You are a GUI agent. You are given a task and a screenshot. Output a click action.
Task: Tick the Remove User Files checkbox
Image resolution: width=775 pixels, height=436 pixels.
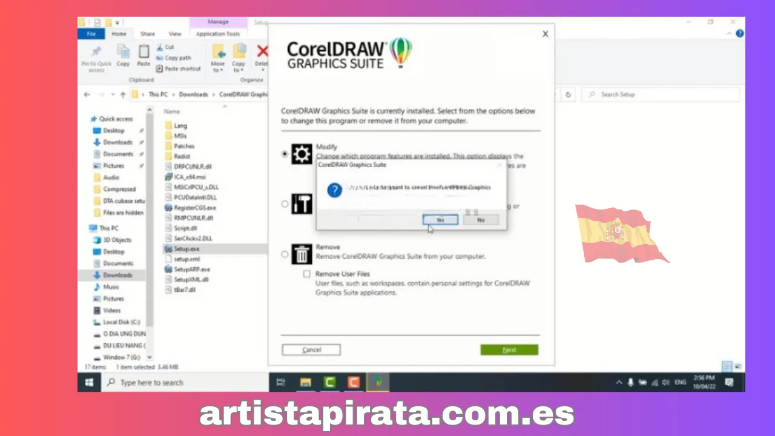[307, 274]
